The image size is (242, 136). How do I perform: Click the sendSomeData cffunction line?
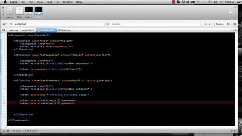coord(63,80)
